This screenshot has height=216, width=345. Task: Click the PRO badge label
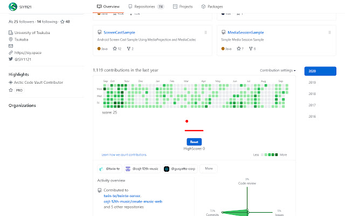point(19,90)
